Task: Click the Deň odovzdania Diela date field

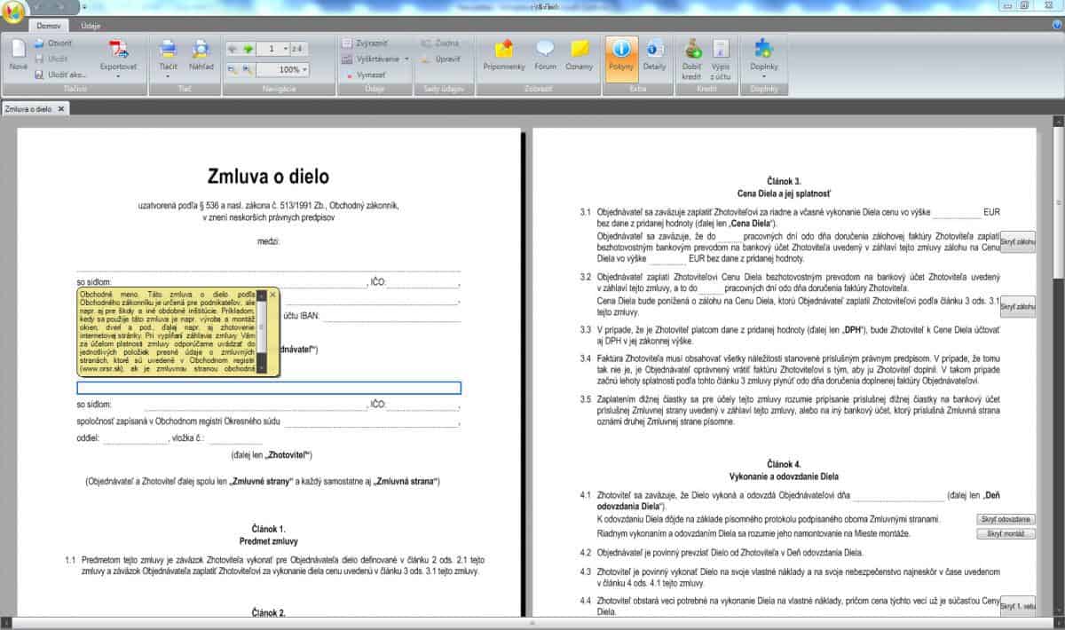Action: tap(897, 494)
